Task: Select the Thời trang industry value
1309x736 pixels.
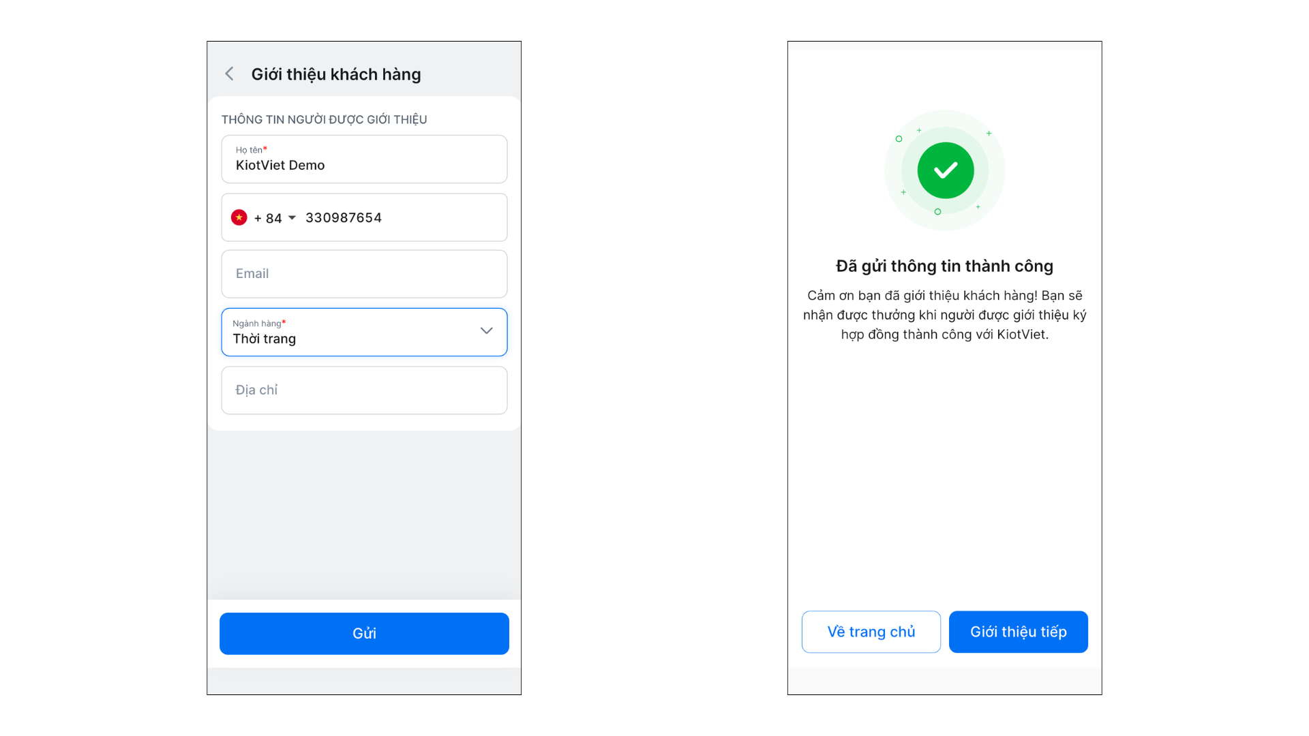Action: click(265, 339)
